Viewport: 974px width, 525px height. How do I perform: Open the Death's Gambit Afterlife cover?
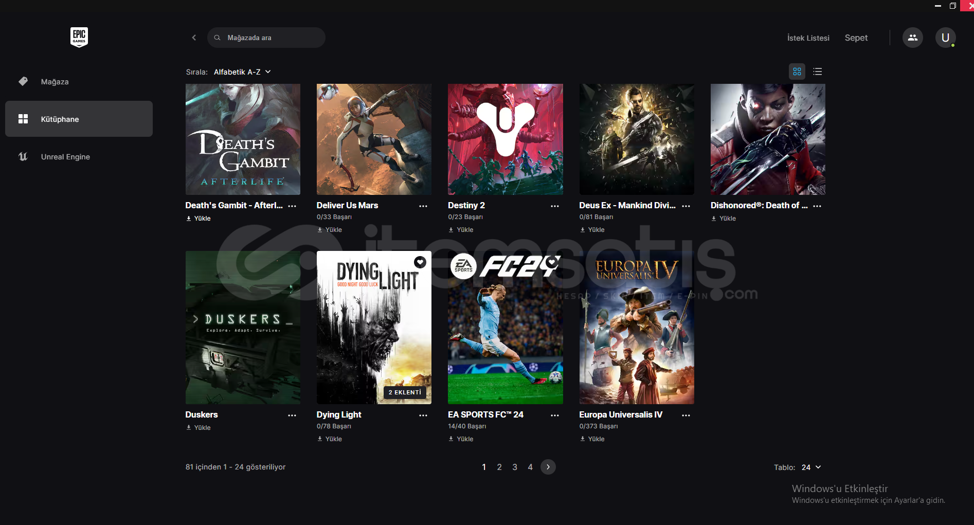[243, 139]
